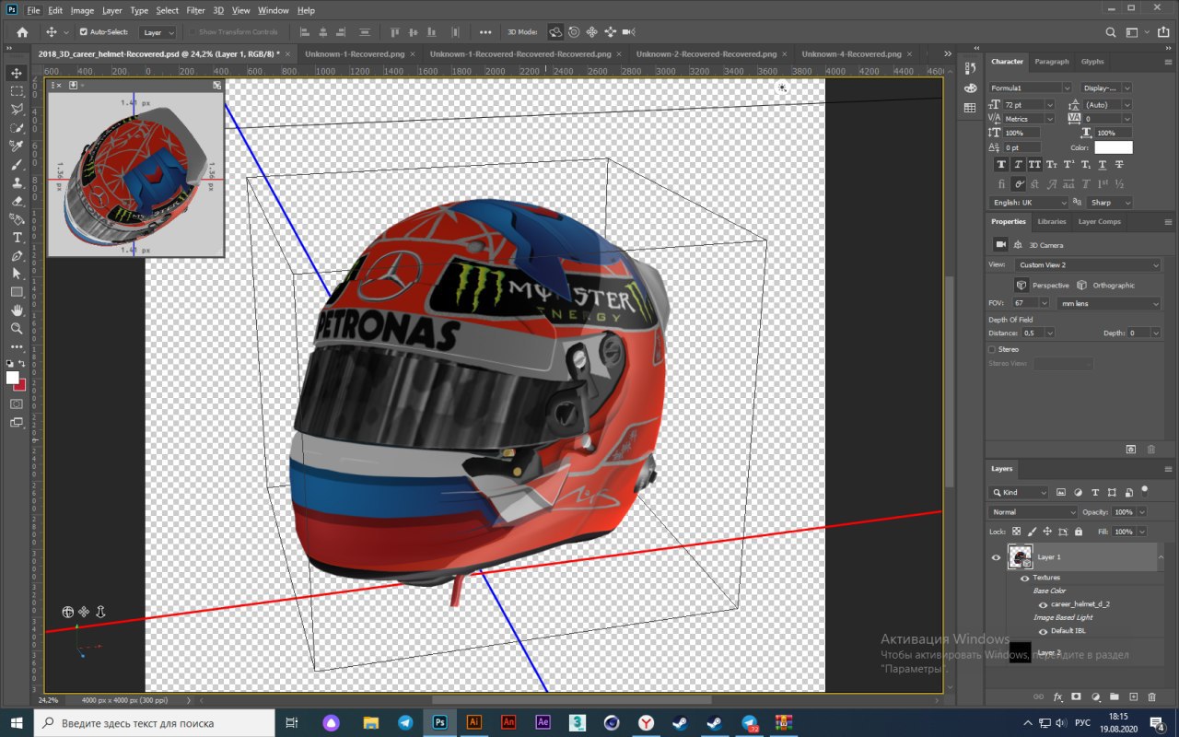Screen dimensions: 1179x737
Task: Enable the Stereo checkbox
Action: click(x=992, y=349)
